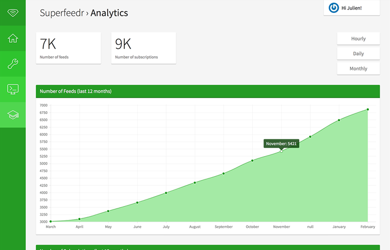Open the console terminal icon
The width and height of the screenshot is (390, 250).
click(x=13, y=89)
